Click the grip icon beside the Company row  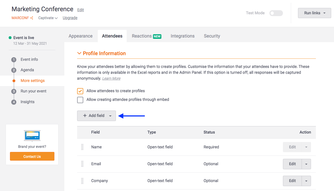(82, 181)
